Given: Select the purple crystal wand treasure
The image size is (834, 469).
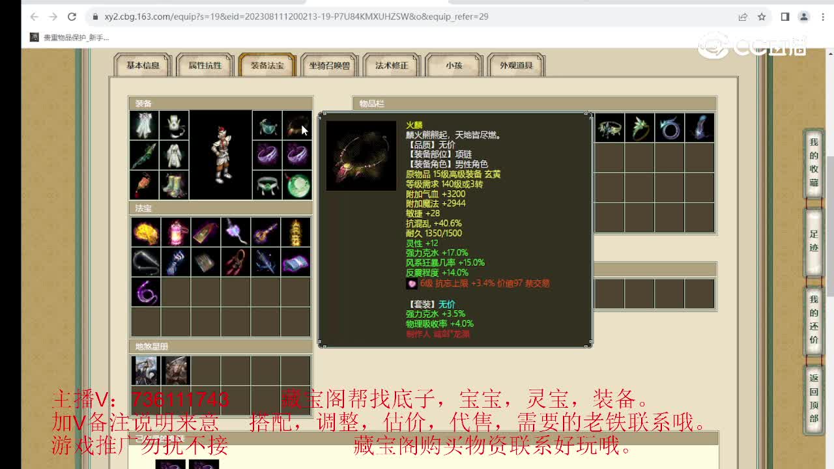Looking at the screenshot, I should (x=235, y=232).
